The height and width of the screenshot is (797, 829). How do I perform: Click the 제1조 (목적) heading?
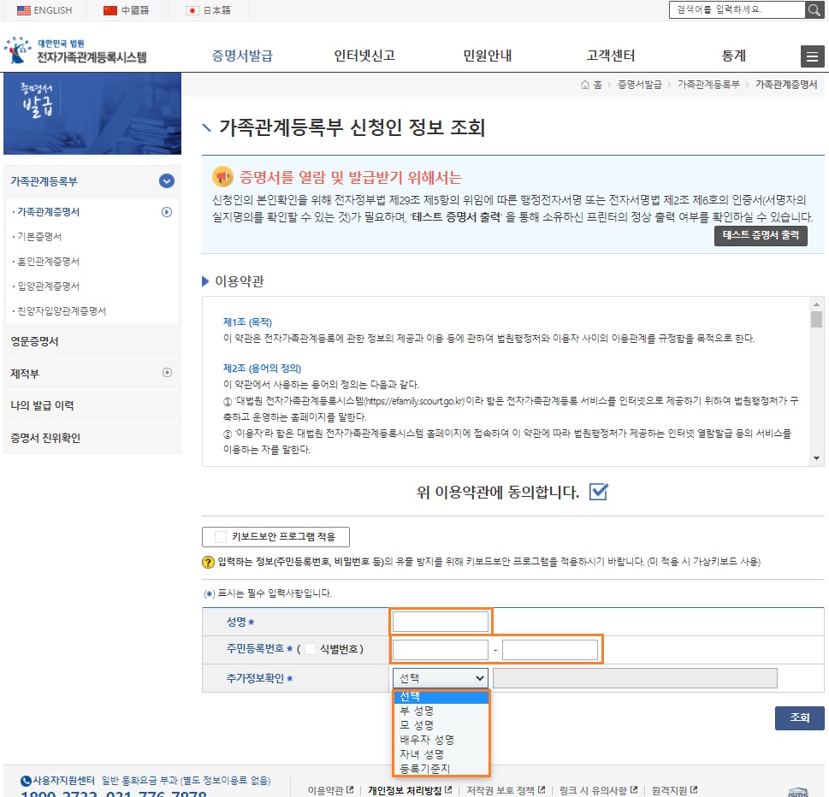point(247,322)
